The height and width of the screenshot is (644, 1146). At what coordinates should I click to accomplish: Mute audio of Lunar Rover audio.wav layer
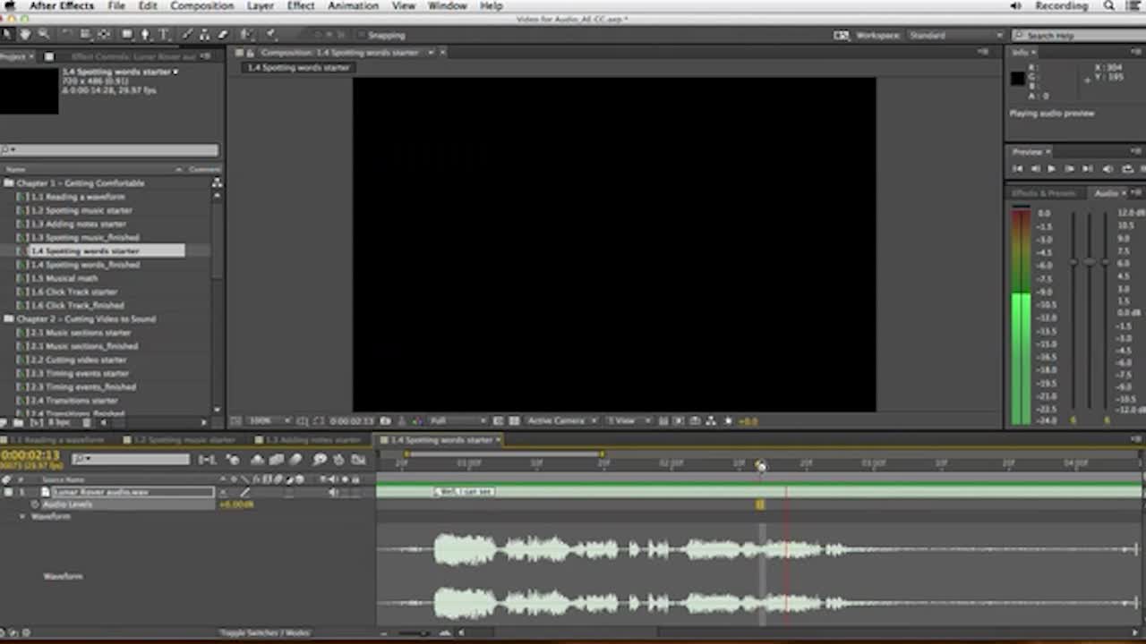pyautogui.click(x=334, y=492)
